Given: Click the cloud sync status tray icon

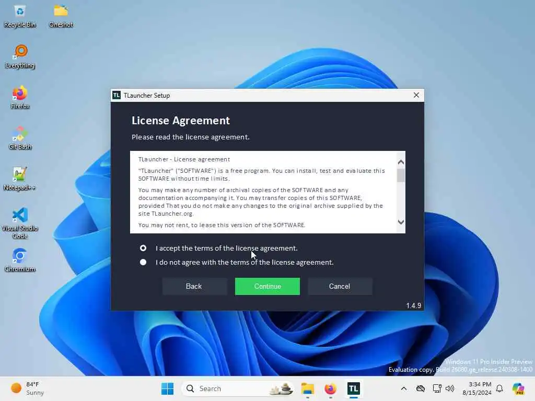Looking at the screenshot, I should 421,388.
